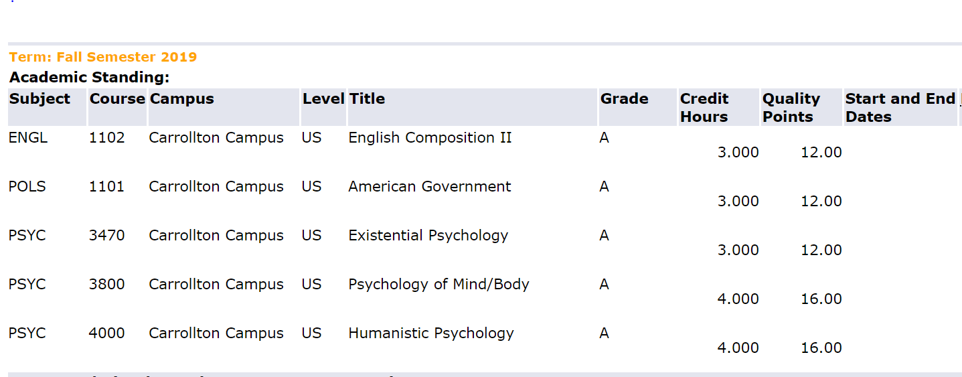Click the Psychology of Mind/Body title
This screenshot has height=377, width=962.
click(x=438, y=285)
